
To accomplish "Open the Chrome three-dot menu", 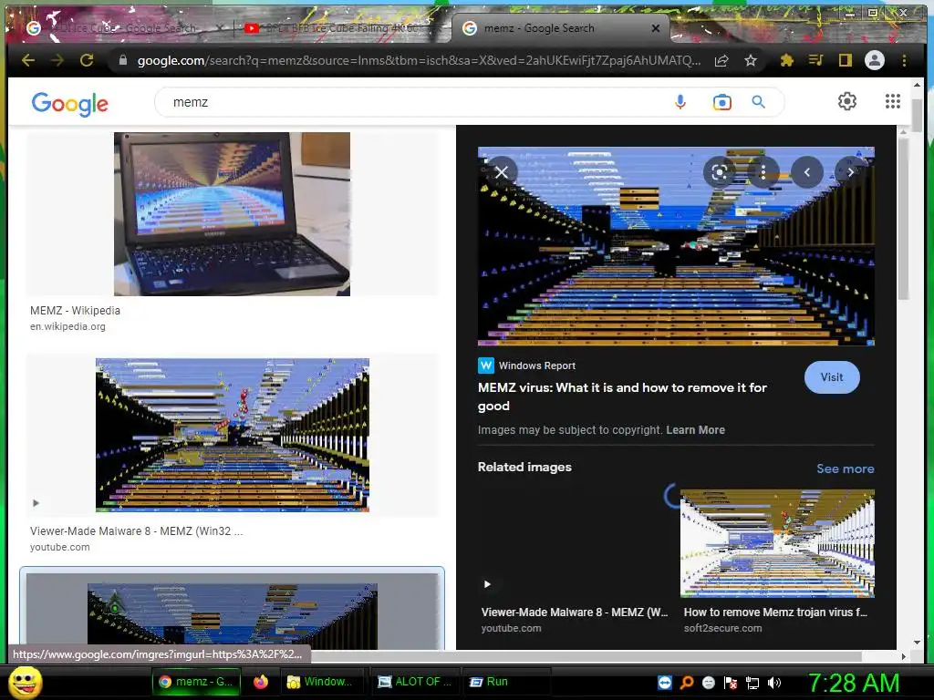I will coord(904,60).
